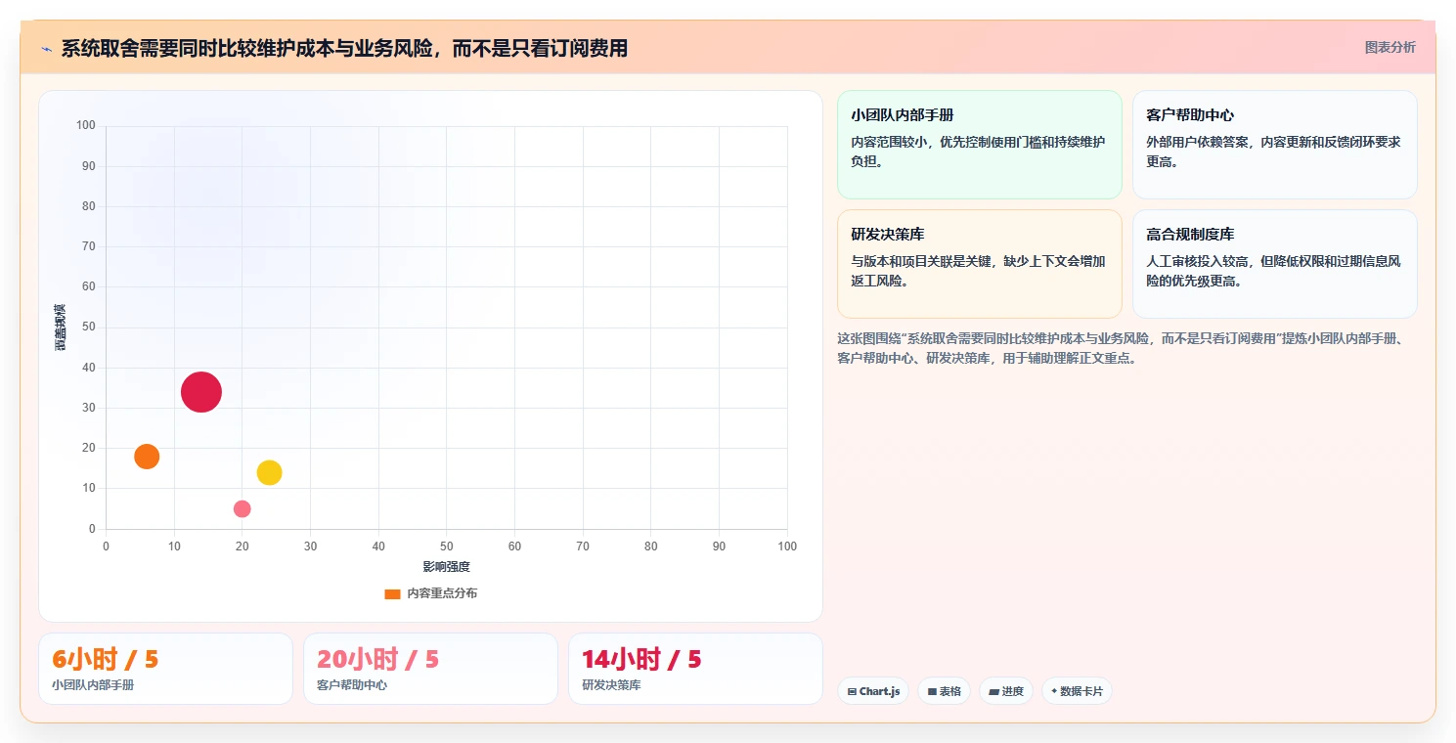Click the 6小时 / 5 stat value
Image resolution: width=1456 pixels, height=743 pixels.
click(x=105, y=660)
